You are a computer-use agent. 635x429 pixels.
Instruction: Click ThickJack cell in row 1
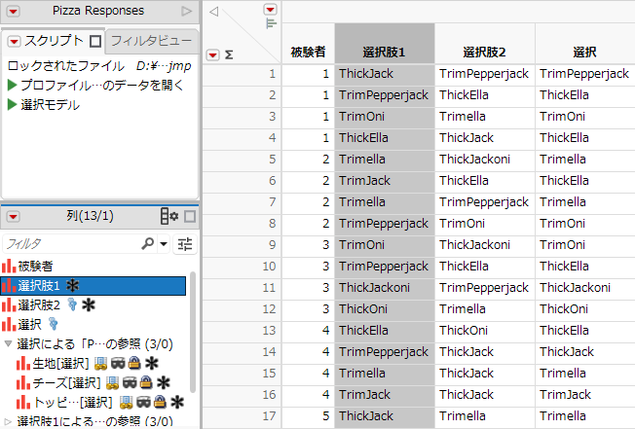[x=385, y=74]
